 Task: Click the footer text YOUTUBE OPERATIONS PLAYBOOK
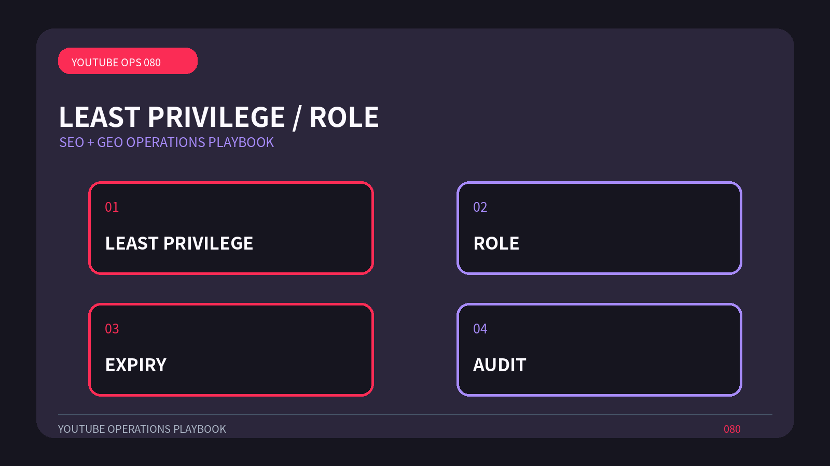click(x=142, y=429)
